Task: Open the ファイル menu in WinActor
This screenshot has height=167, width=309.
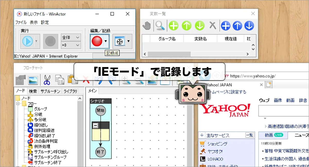Action: point(21,22)
